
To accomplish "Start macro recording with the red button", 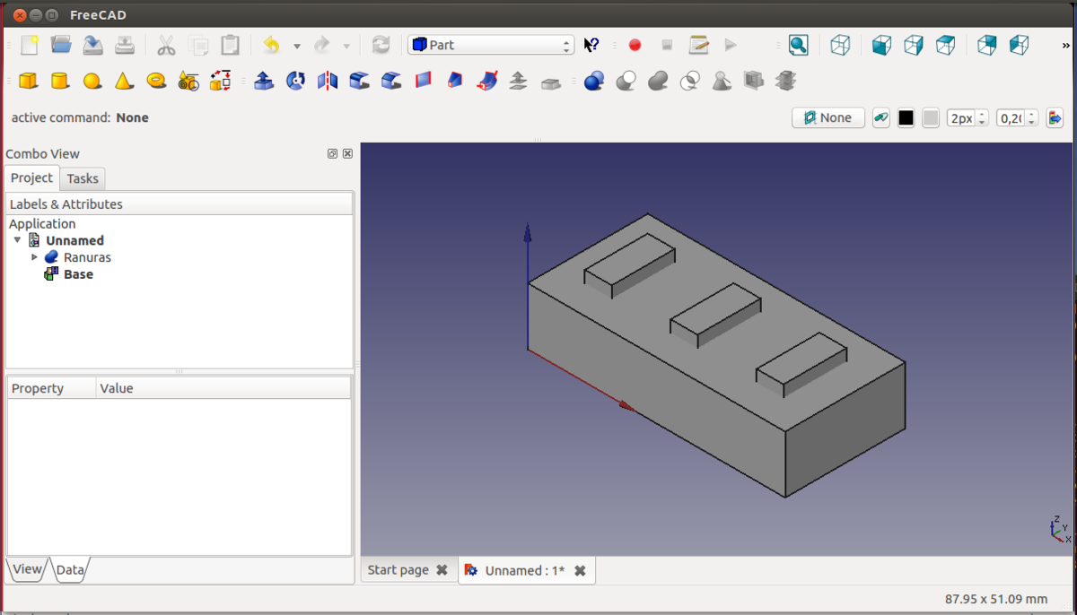I will [635, 45].
